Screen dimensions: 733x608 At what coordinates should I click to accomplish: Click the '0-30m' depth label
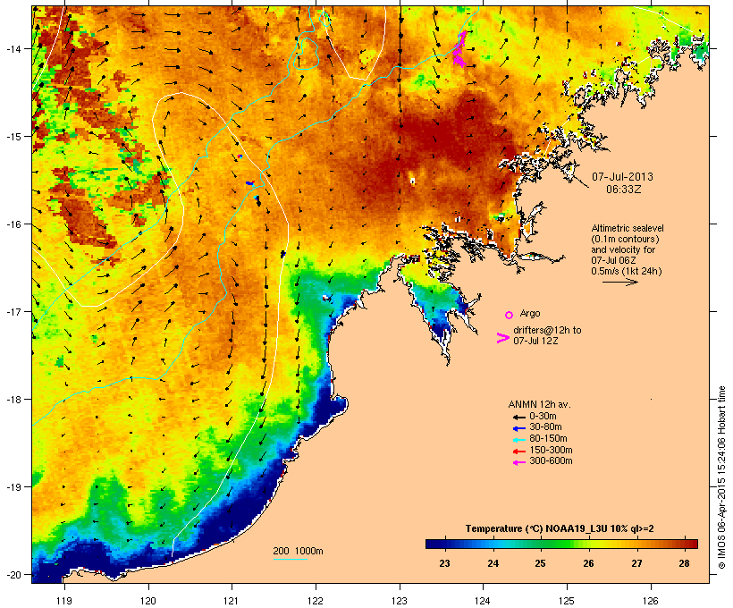click(x=543, y=416)
